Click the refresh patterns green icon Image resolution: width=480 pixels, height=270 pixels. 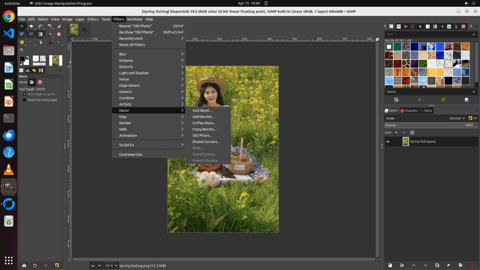tap(443, 100)
